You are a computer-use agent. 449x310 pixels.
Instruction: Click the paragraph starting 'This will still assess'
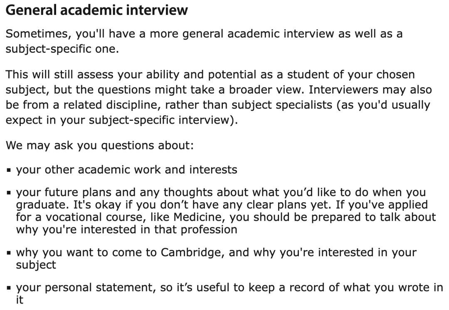click(219, 97)
